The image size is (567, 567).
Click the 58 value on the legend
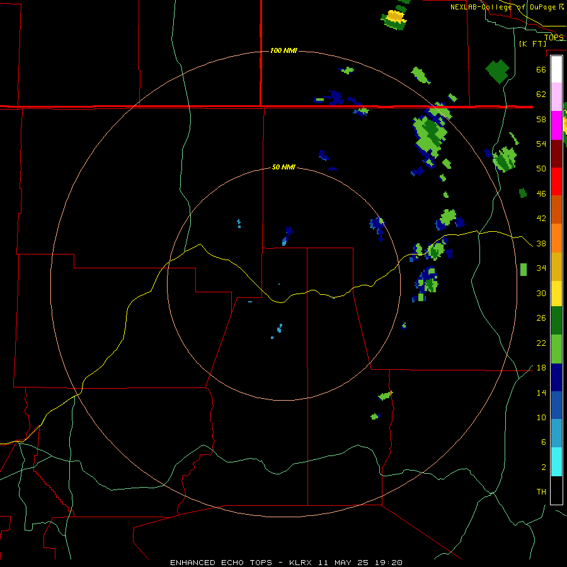tap(541, 119)
